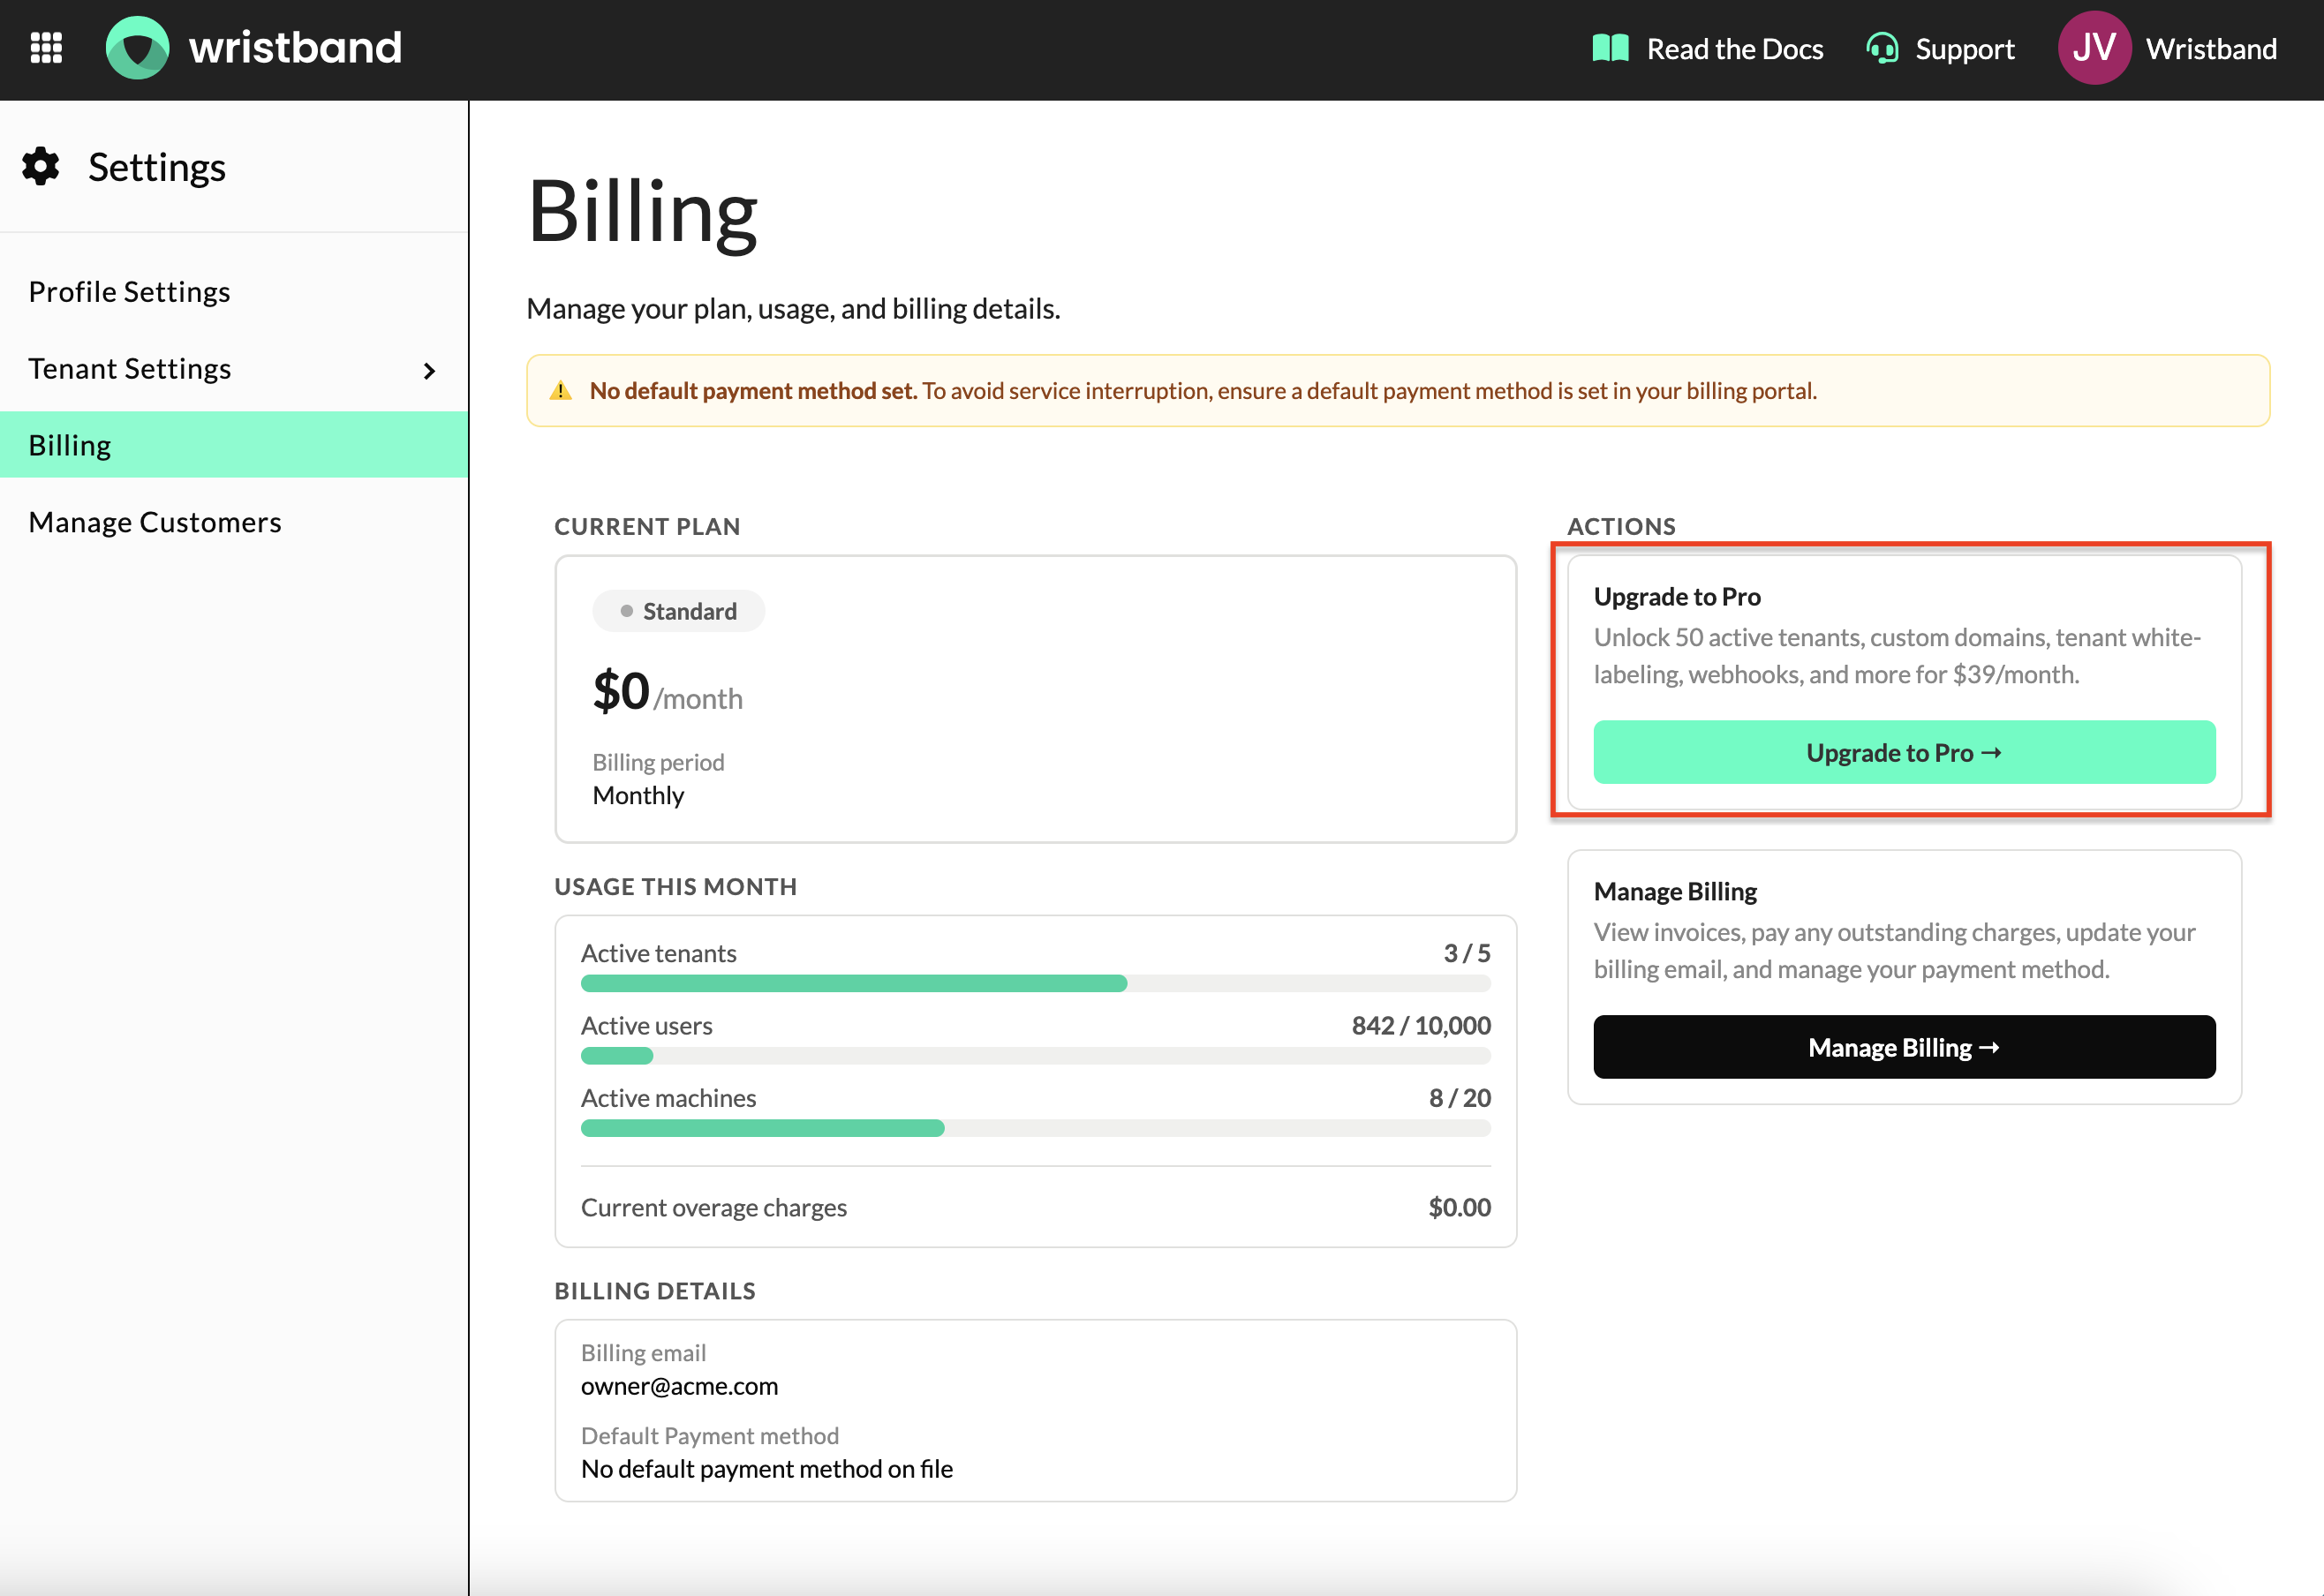Click the headset Support icon
2324x1596 pixels.
coord(1882,48)
